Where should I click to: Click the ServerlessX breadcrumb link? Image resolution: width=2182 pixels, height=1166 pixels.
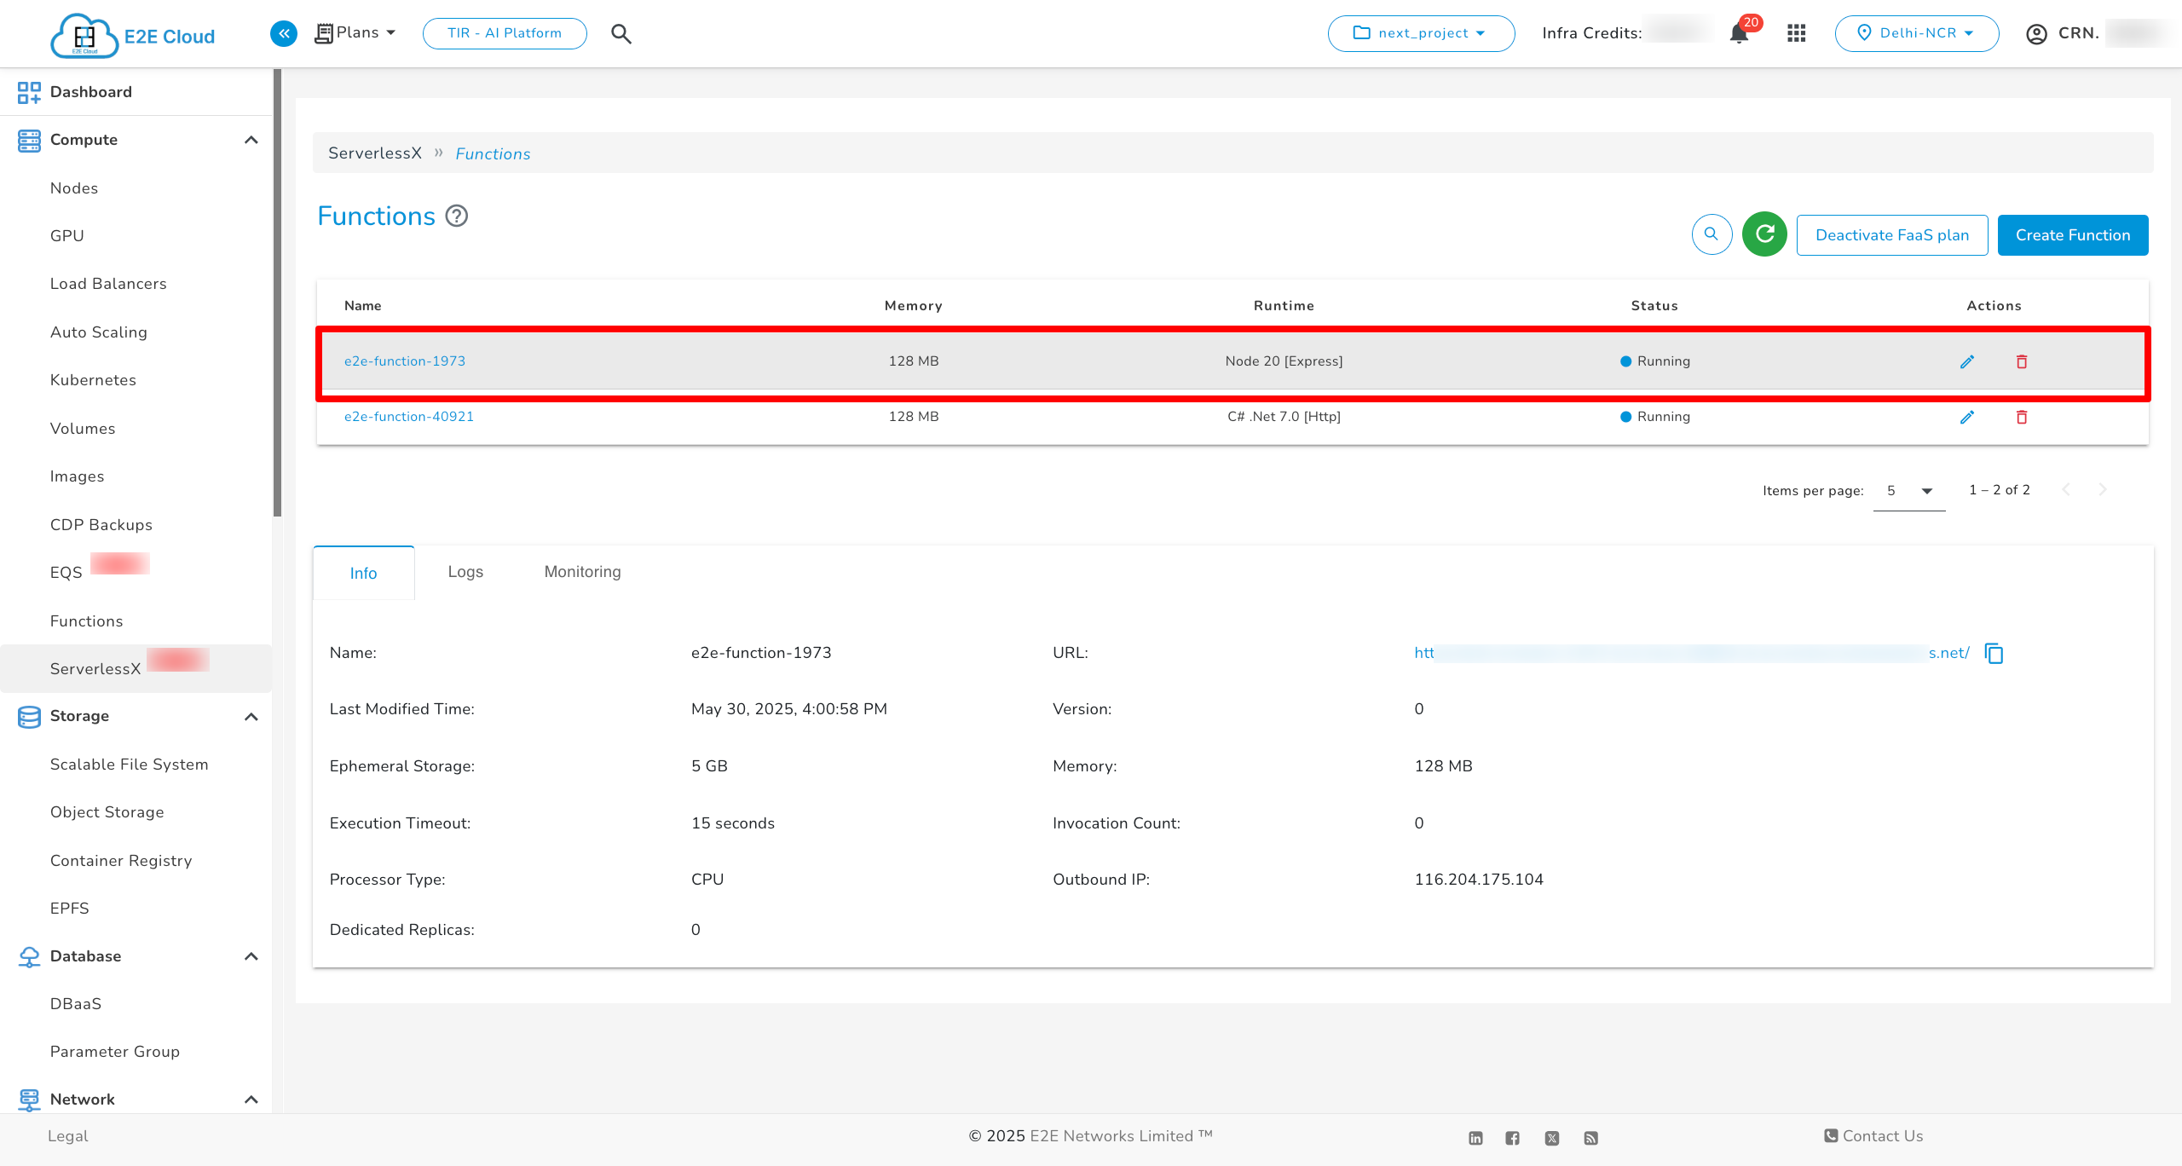tap(375, 153)
